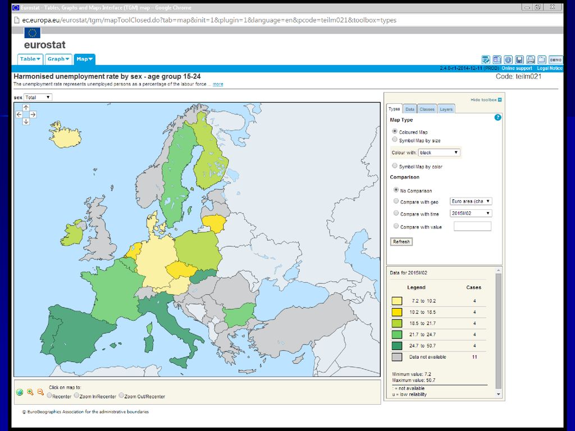The image size is (575, 431).
Task: Click the 24.7 to 50.7 legend swatch
Action: click(397, 346)
